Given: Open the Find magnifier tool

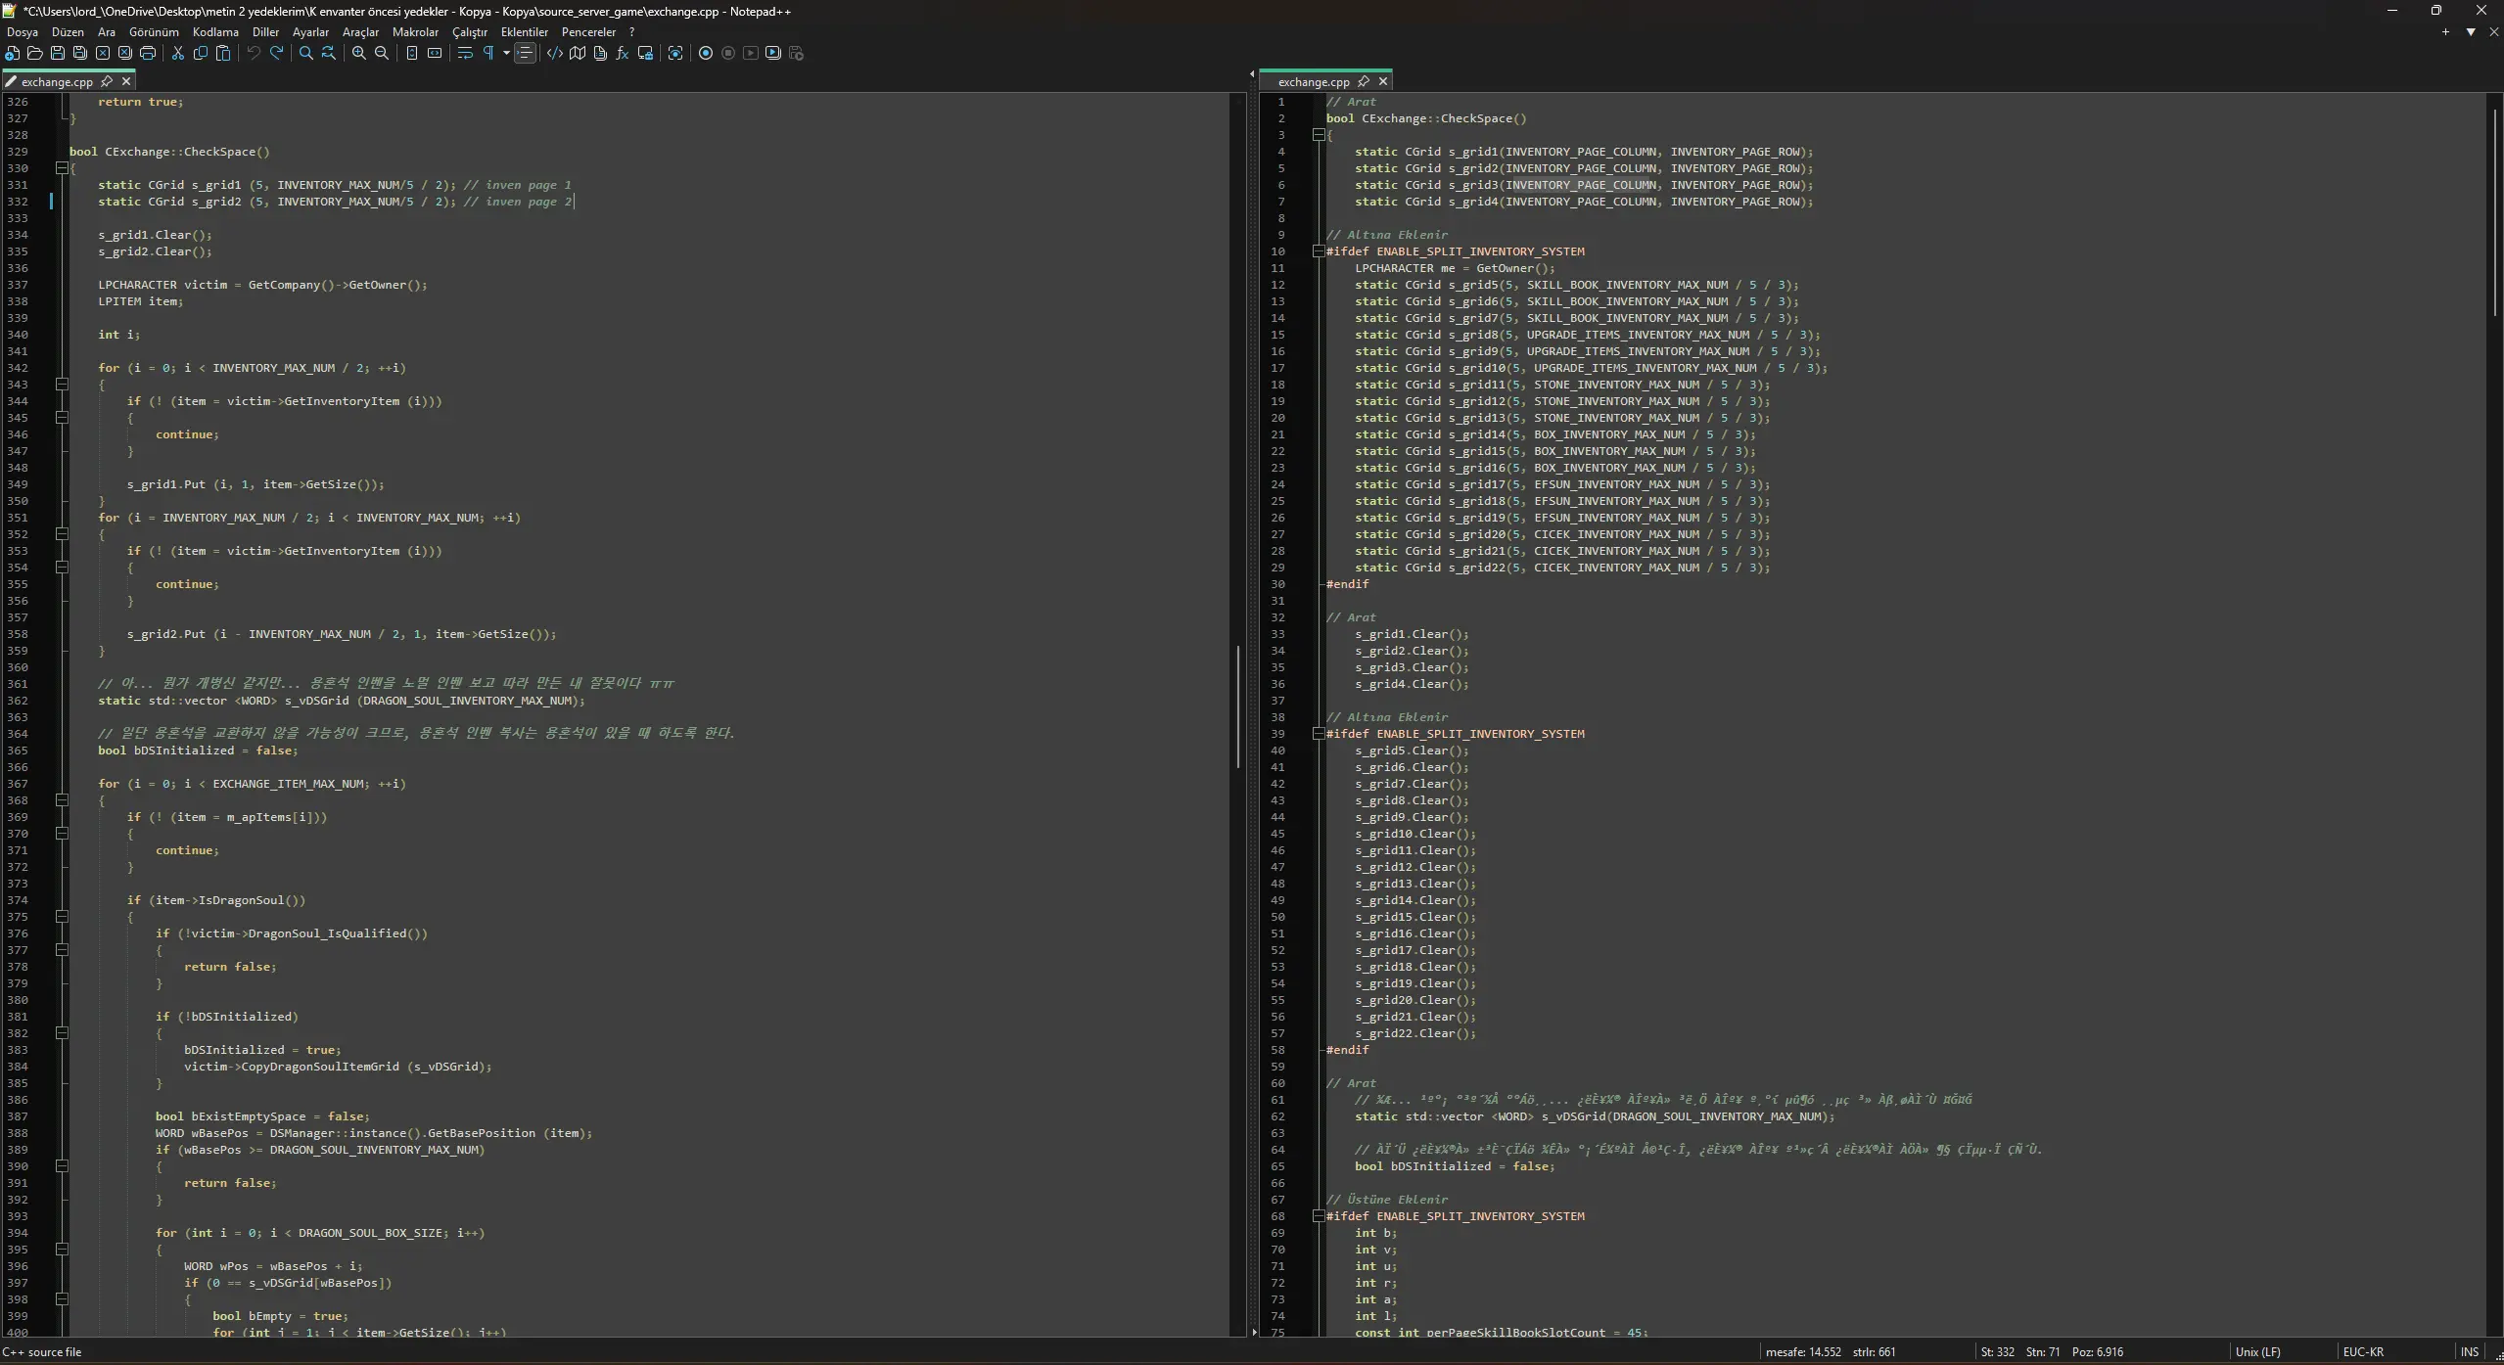Looking at the screenshot, I should click(306, 53).
